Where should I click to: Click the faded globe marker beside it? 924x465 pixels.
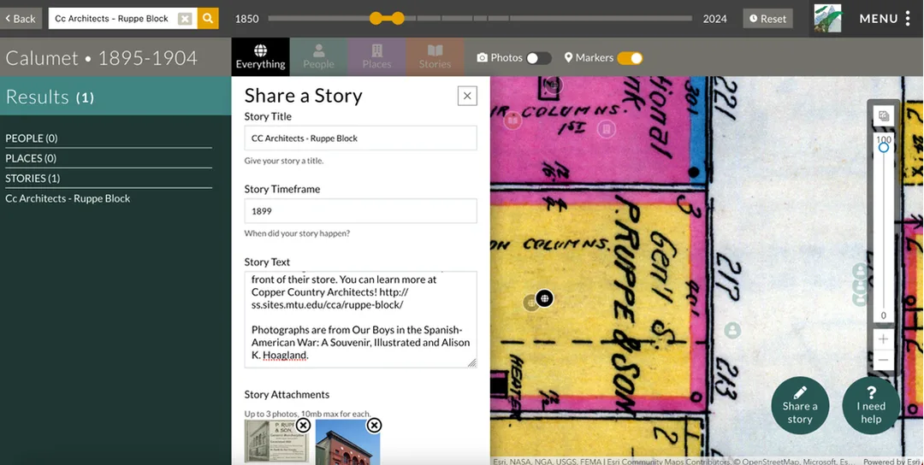click(530, 303)
